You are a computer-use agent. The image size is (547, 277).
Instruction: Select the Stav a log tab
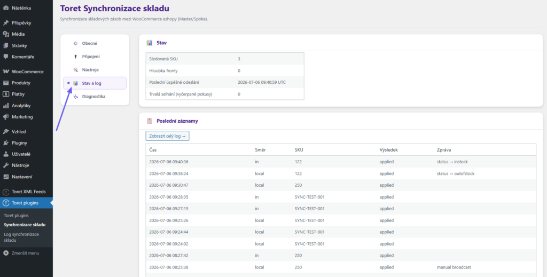tap(95, 83)
